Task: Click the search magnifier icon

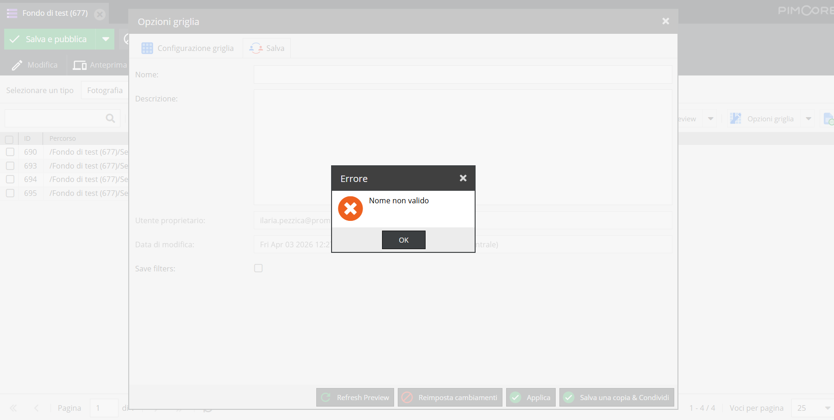Action: (110, 119)
